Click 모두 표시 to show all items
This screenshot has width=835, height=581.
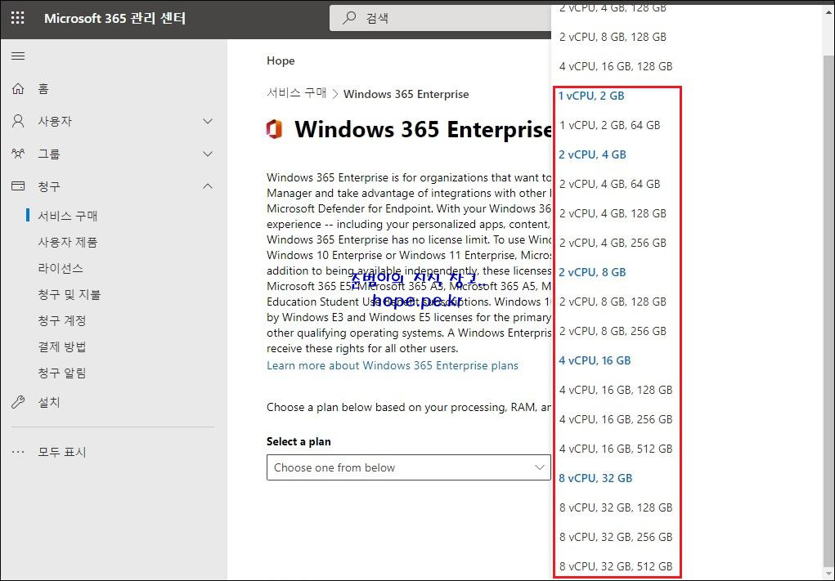point(62,452)
